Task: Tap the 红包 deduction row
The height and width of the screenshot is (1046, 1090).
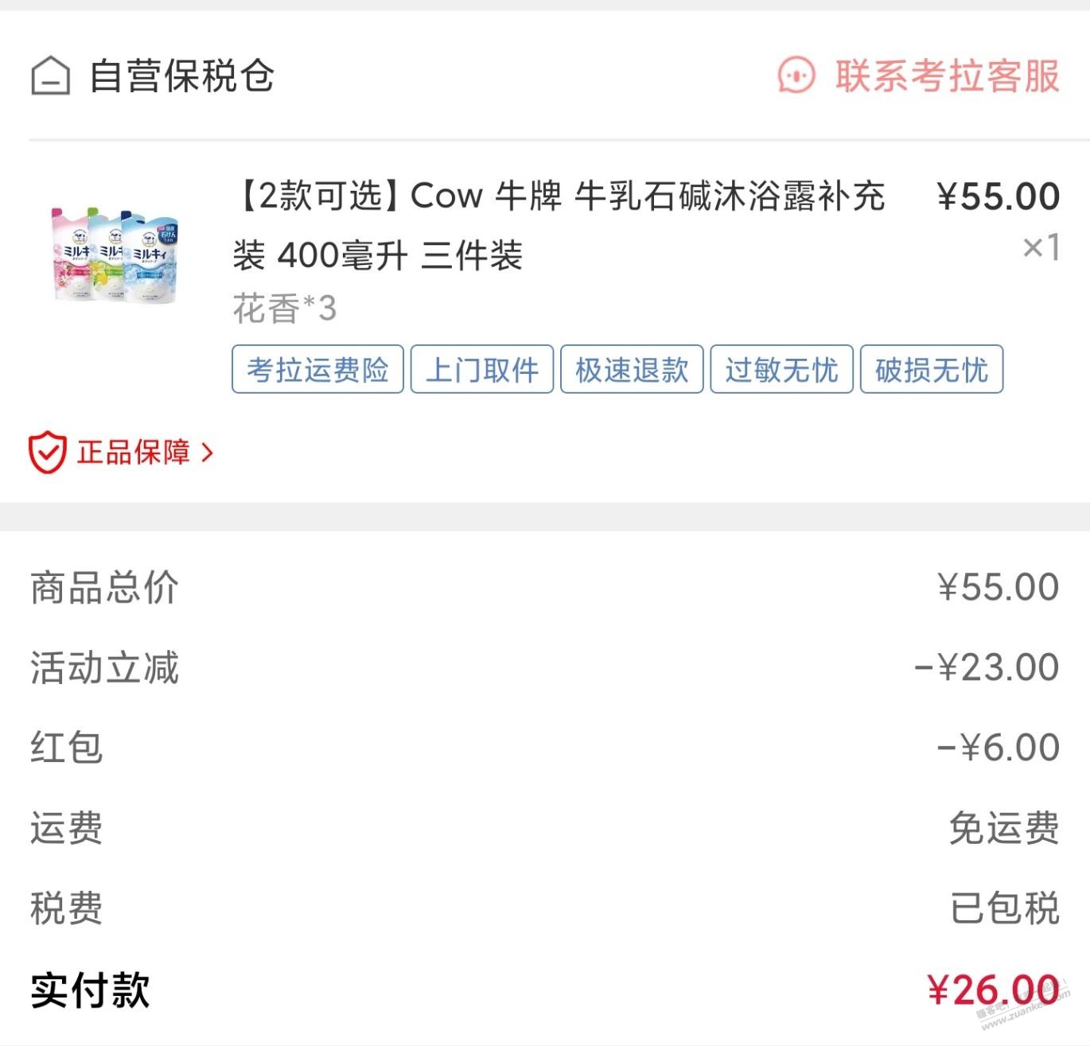Action: pos(67,748)
